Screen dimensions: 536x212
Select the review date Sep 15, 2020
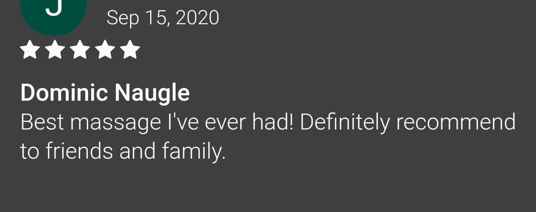(163, 18)
